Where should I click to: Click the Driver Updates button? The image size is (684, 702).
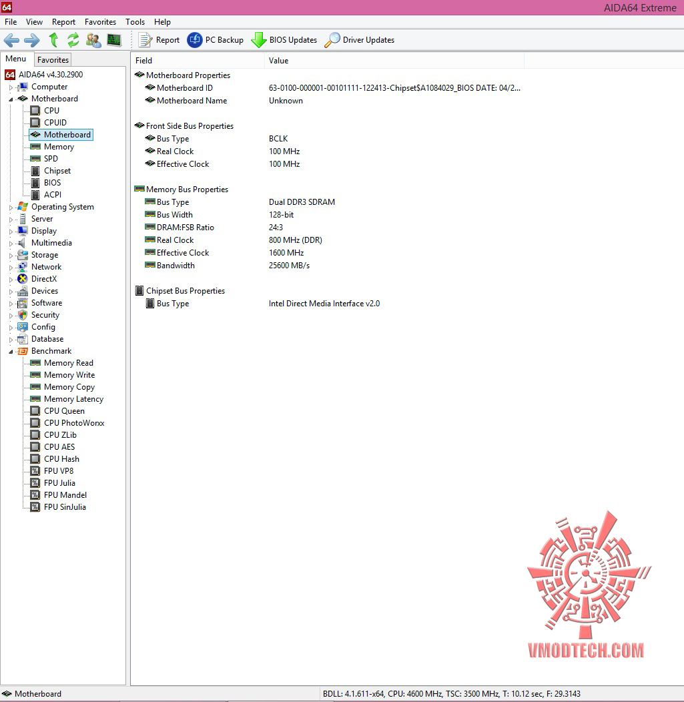click(x=360, y=40)
